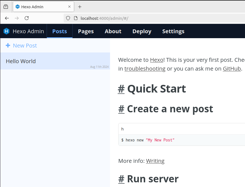Image resolution: width=245 pixels, height=187 pixels.
Task: Open the GitHub link
Action: click(232, 69)
